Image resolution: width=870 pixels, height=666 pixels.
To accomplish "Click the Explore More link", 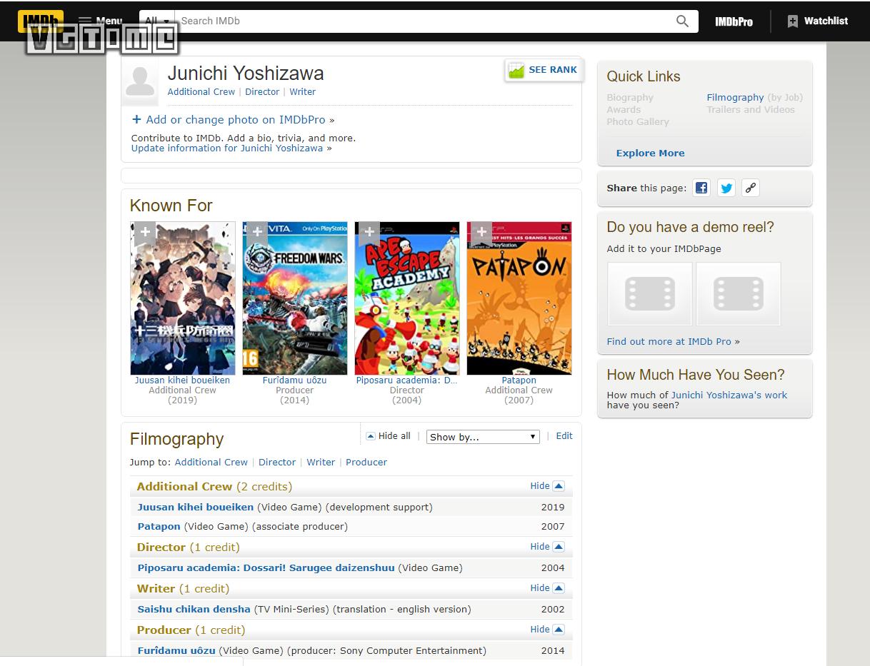I will tap(650, 153).
